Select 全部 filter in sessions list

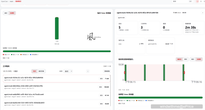pos(34,71)
